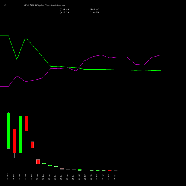Viewport: 186px width, 186px height.
Task: Select the green candlestick for 20 Apr
Action: [80, 170]
